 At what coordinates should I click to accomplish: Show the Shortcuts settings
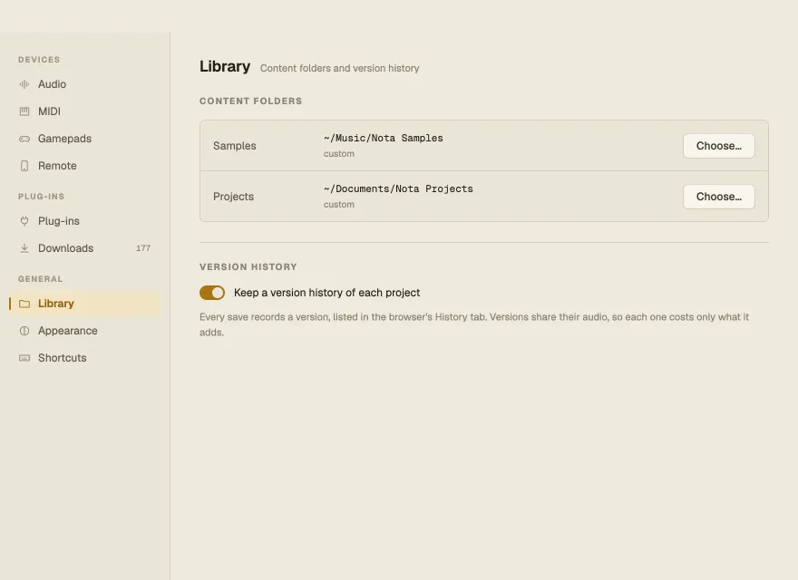pyautogui.click(x=84, y=358)
